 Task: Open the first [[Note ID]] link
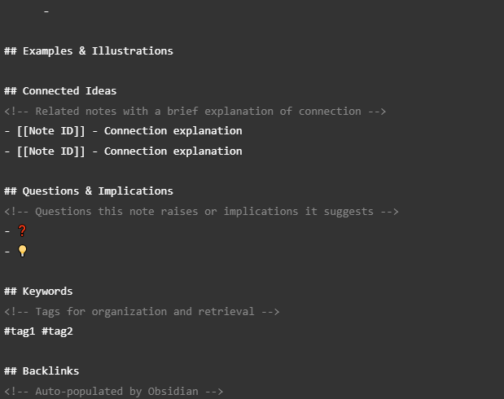pyautogui.click(x=51, y=131)
